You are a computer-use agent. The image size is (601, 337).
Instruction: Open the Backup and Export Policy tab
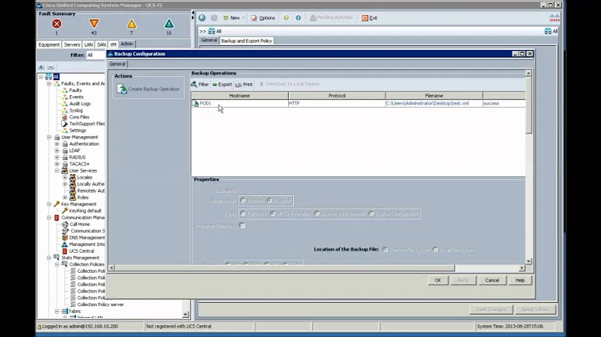pos(246,41)
